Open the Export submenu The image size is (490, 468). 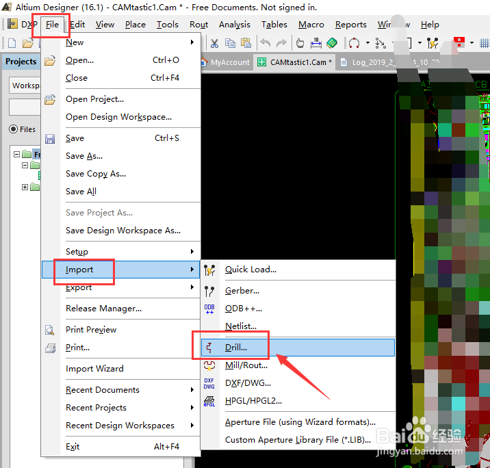click(x=121, y=287)
